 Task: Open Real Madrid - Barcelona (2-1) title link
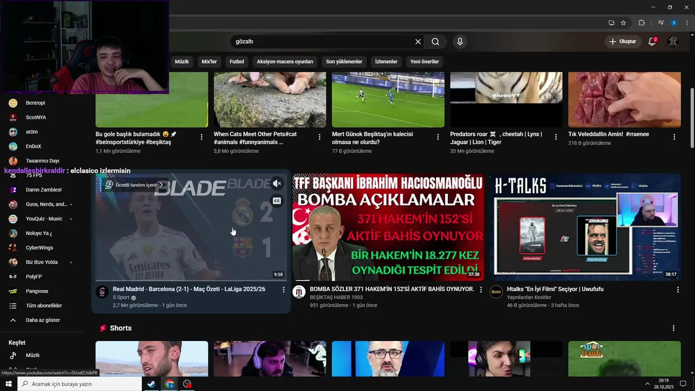point(189,289)
